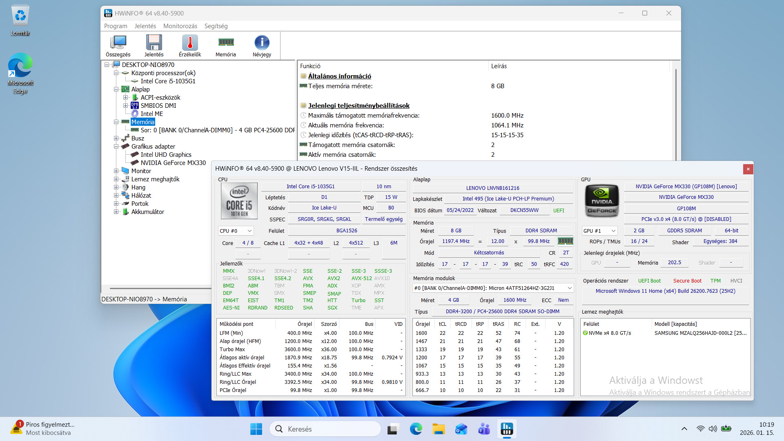Click the Jelentés floppy disk report icon

click(154, 46)
